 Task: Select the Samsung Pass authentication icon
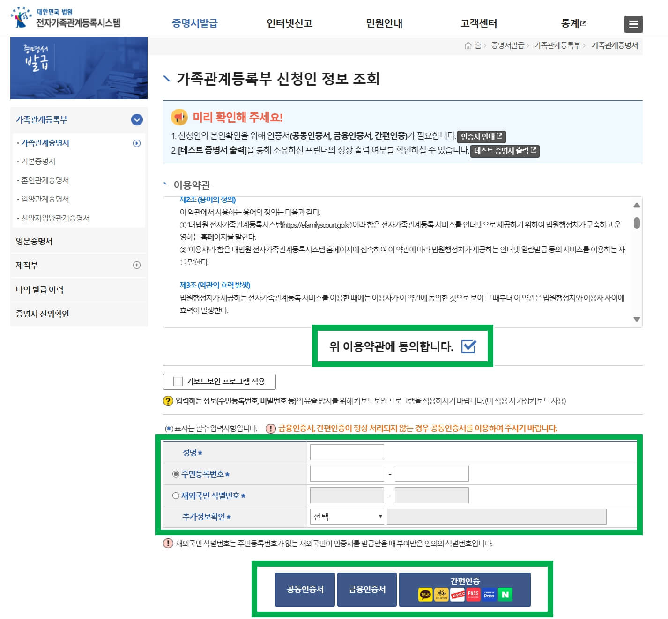[x=489, y=594]
